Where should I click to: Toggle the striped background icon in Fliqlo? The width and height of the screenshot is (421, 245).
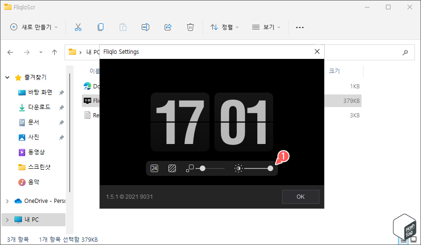pyautogui.click(x=172, y=168)
